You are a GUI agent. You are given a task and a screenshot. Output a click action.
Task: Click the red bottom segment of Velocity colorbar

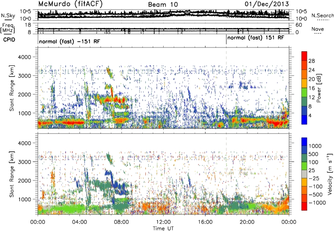pyautogui.click(x=304, y=206)
